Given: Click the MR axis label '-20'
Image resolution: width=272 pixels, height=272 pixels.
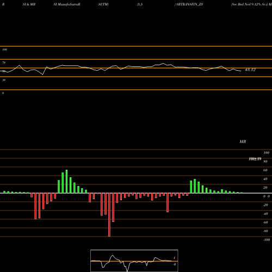Looking at the screenshot, I should tap(265, 205).
